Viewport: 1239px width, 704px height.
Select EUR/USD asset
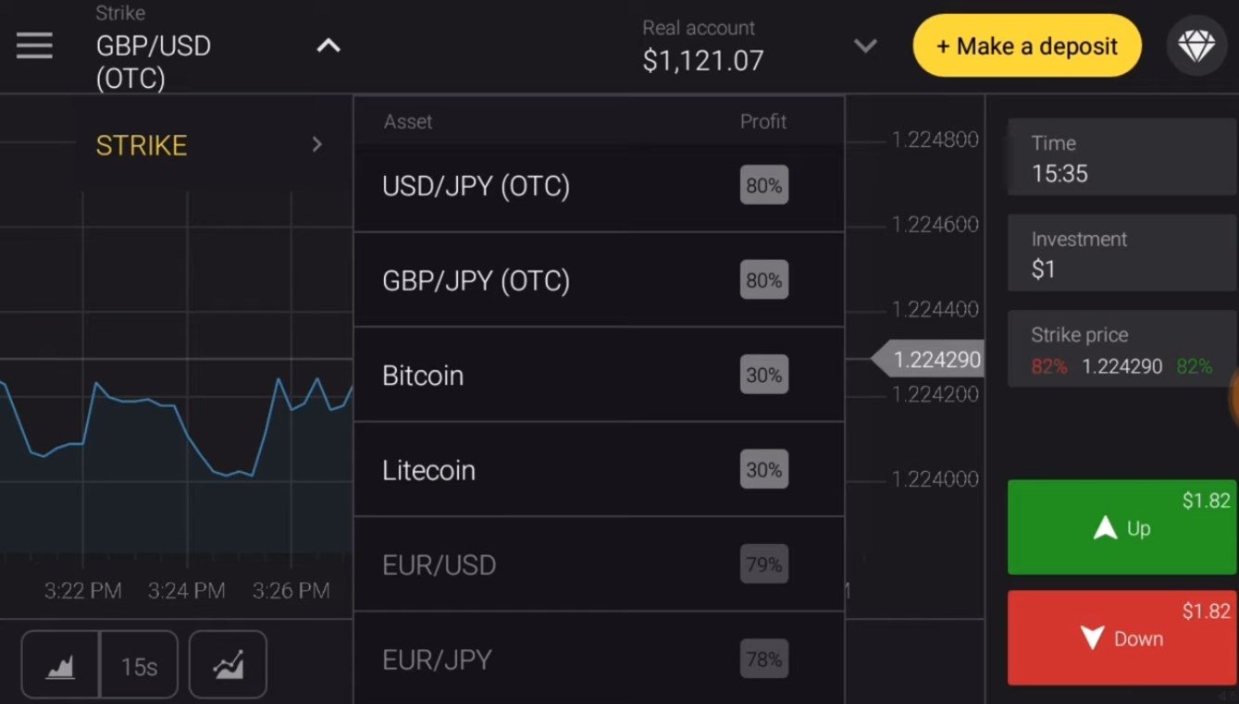(x=599, y=564)
